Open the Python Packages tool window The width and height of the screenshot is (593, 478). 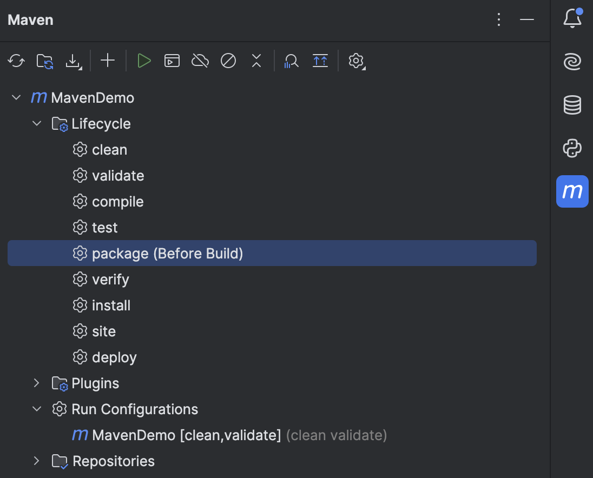tap(572, 148)
